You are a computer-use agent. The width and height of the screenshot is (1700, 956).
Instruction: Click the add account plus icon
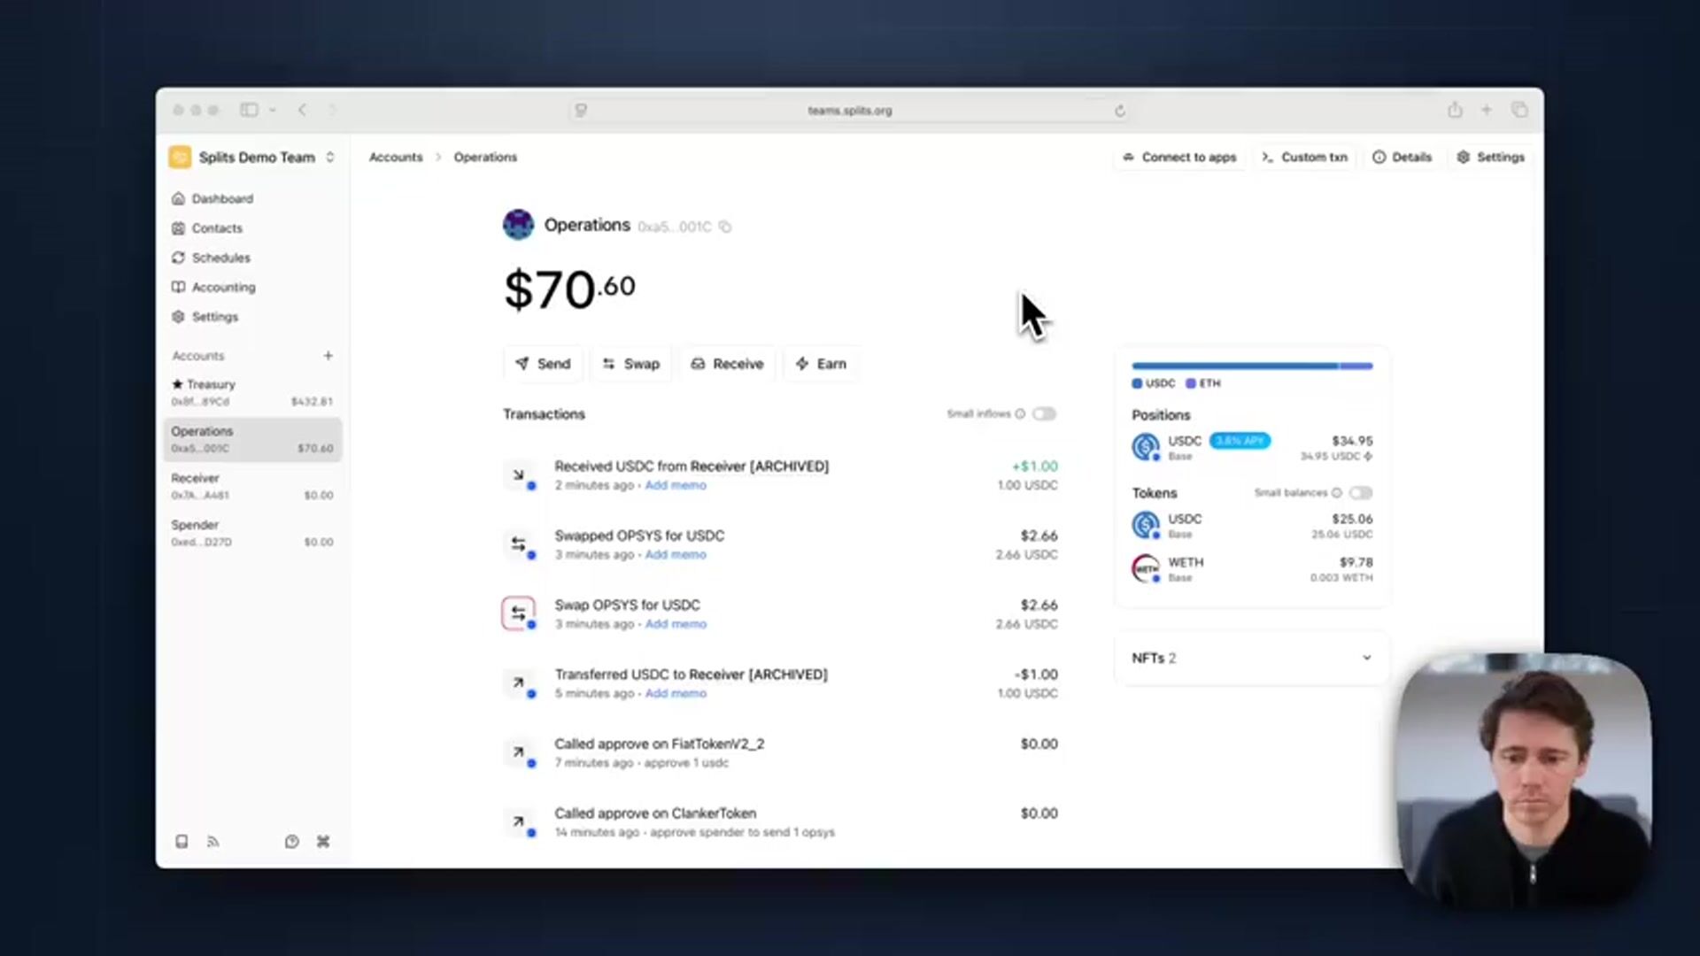pyautogui.click(x=328, y=356)
